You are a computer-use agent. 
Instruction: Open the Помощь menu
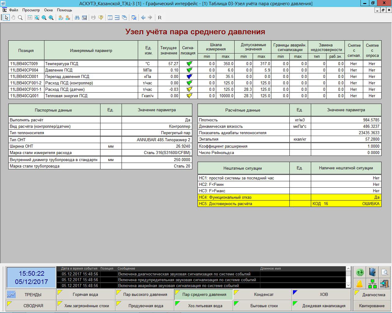point(64,10)
